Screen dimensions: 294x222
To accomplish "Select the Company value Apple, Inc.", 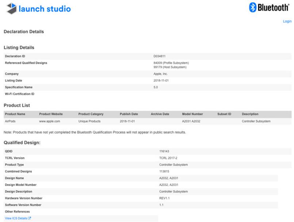I will point(160,74).
